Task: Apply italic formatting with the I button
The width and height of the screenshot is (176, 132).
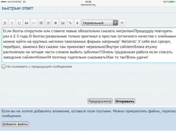Action: pyautogui.click(x=12, y=23)
